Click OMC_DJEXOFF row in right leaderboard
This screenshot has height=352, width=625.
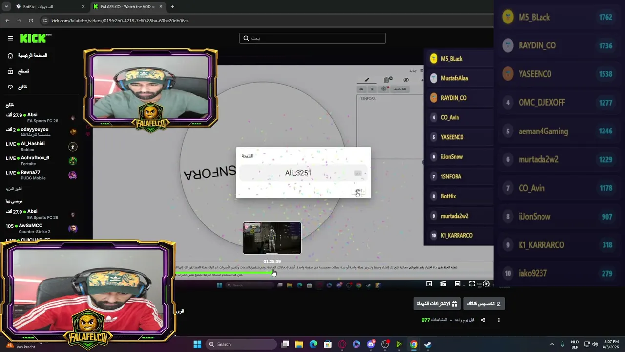click(x=558, y=103)
